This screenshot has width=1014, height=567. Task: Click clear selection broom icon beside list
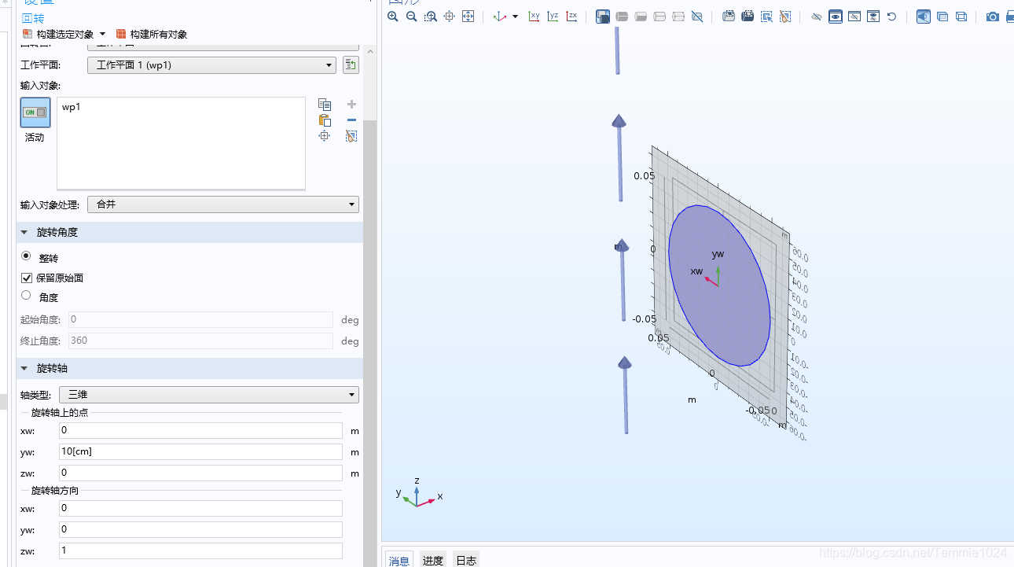point(351,136)
